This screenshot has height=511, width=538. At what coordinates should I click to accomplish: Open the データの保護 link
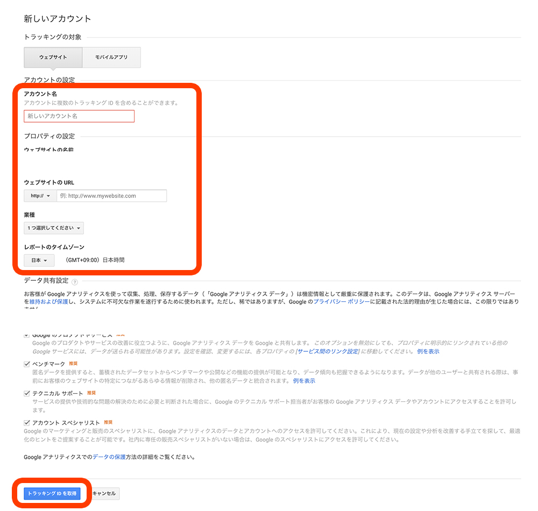tap(109, 457)
